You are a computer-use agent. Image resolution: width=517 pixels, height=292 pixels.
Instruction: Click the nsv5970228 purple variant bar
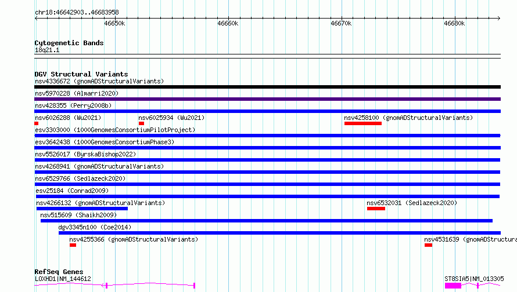tap(267, 99)
